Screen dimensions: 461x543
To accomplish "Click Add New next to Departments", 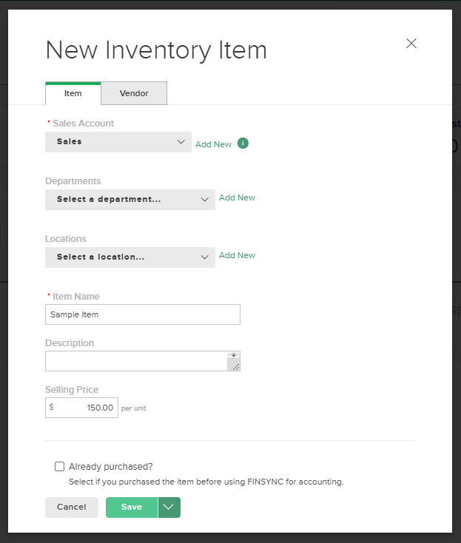I will coord(238,198).
